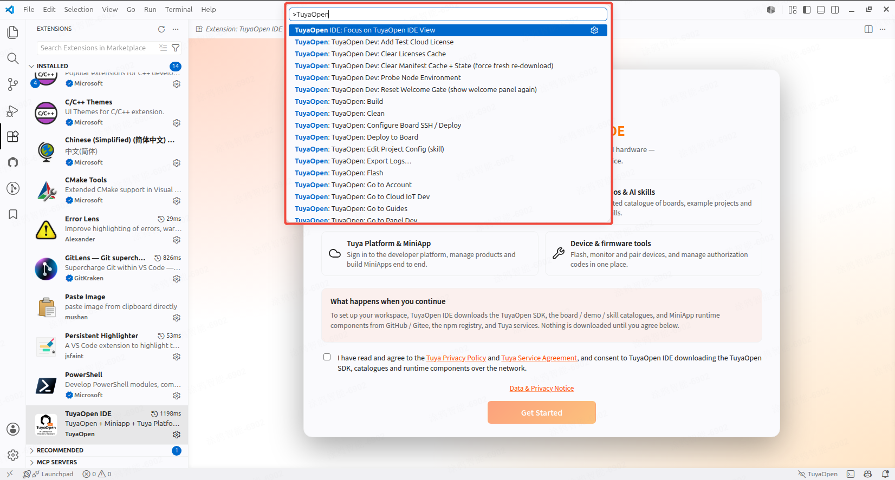
Task: Check the agree to Tuya policies checkbox
Action: 327,357
